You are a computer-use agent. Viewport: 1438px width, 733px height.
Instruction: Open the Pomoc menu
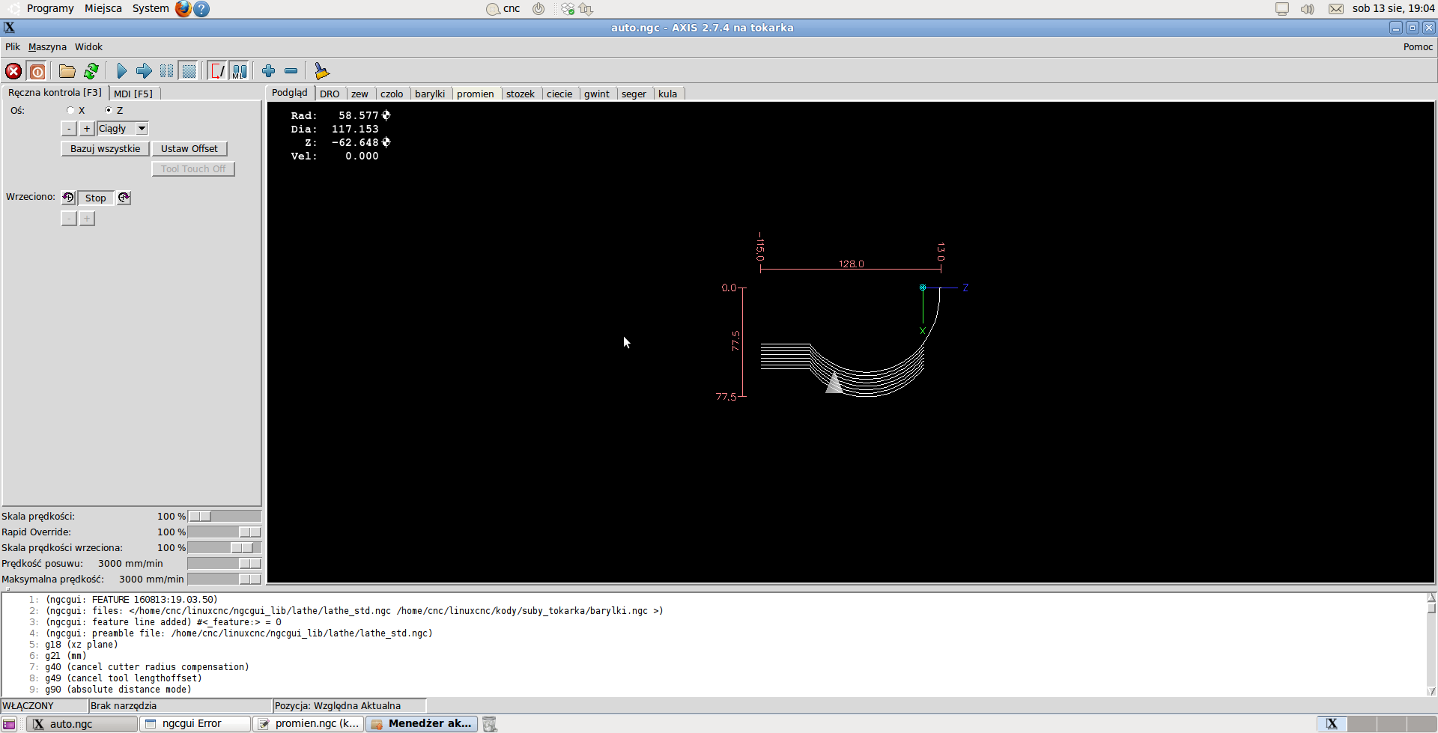pos(1418,46)
